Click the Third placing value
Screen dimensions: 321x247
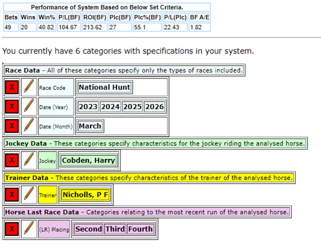point(115,229)
